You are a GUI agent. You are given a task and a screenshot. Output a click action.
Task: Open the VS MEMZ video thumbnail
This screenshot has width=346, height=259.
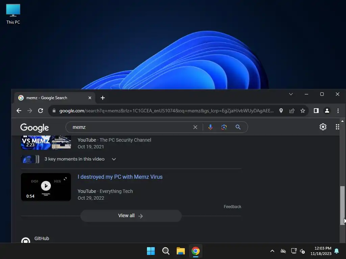[46, 143]
